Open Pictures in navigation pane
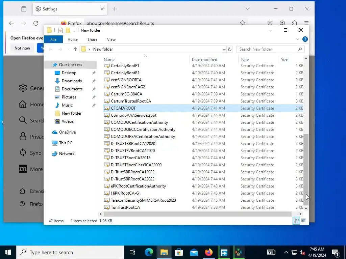The image size is (346, 259). 69,97
